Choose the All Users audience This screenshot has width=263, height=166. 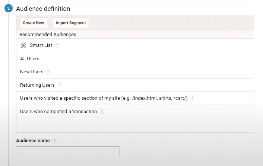[x=135, y=58]
